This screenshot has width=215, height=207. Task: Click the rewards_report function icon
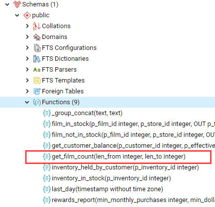click(47, 200)
